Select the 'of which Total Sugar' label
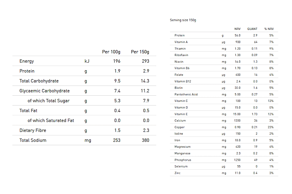The image size is (292, 194). coord(49,101)
